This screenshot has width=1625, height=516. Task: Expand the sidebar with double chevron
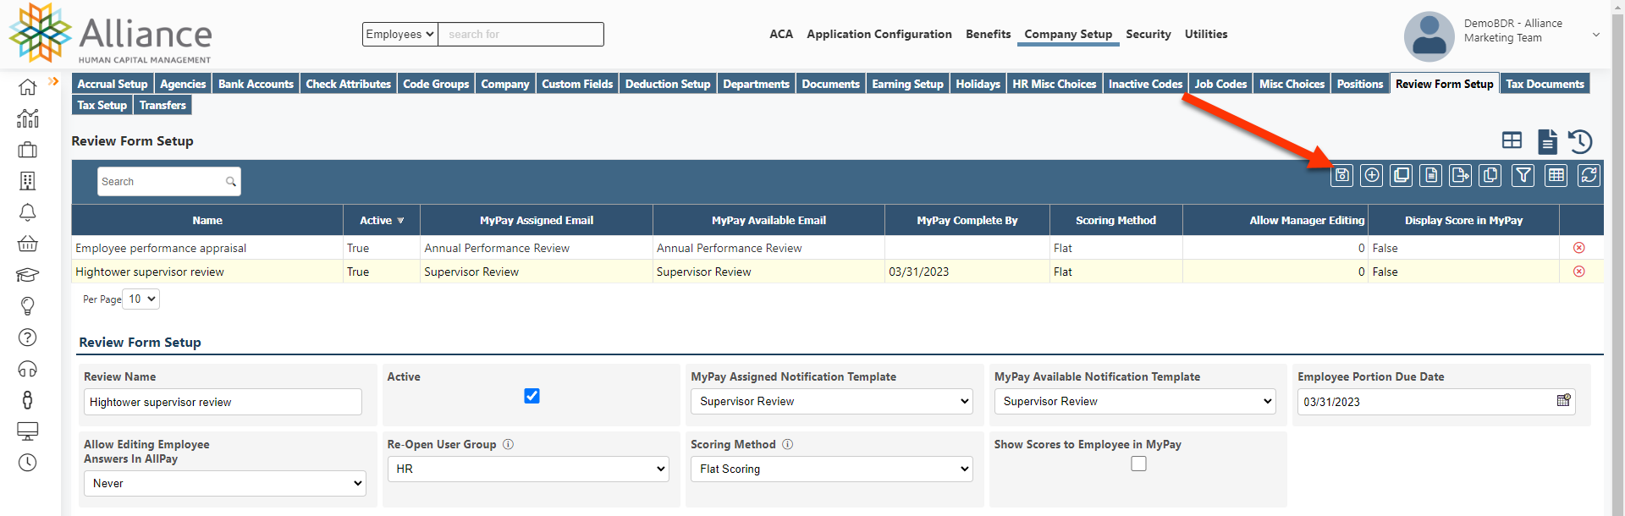pos(53,81)
